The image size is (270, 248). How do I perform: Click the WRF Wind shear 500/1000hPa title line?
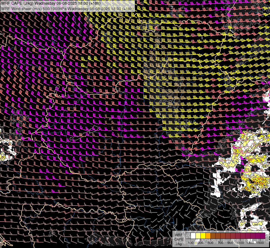coord(67,9)
